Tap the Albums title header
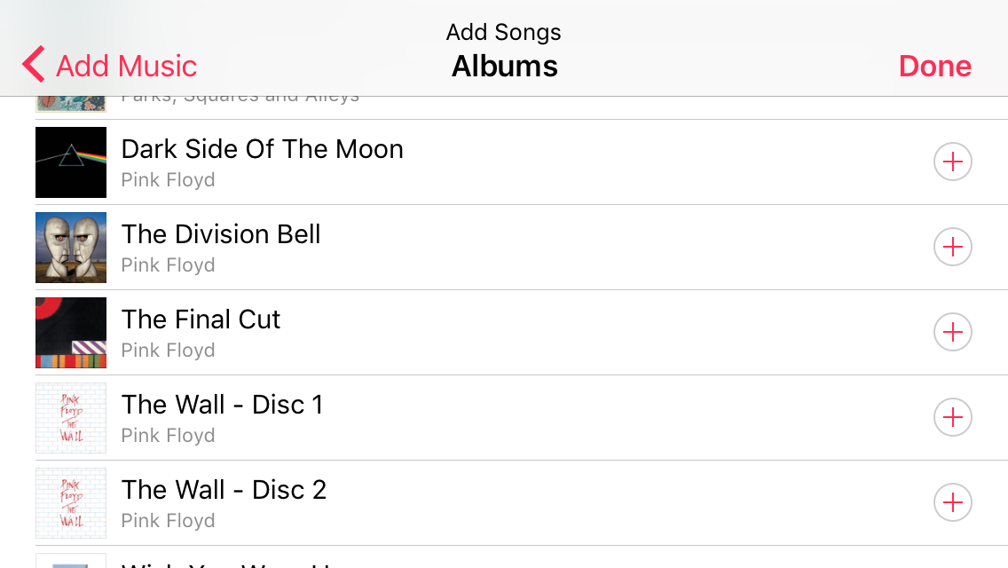 504,66
